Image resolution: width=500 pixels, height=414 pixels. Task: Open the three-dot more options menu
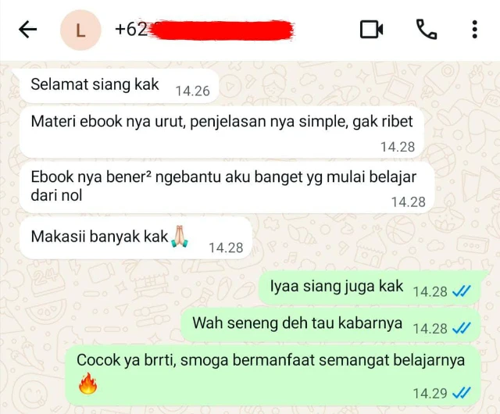[475, 30]
